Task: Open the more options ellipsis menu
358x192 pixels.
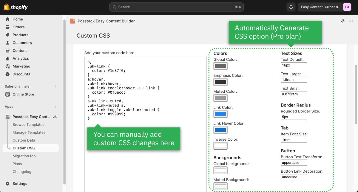Action: click(351, 21)
